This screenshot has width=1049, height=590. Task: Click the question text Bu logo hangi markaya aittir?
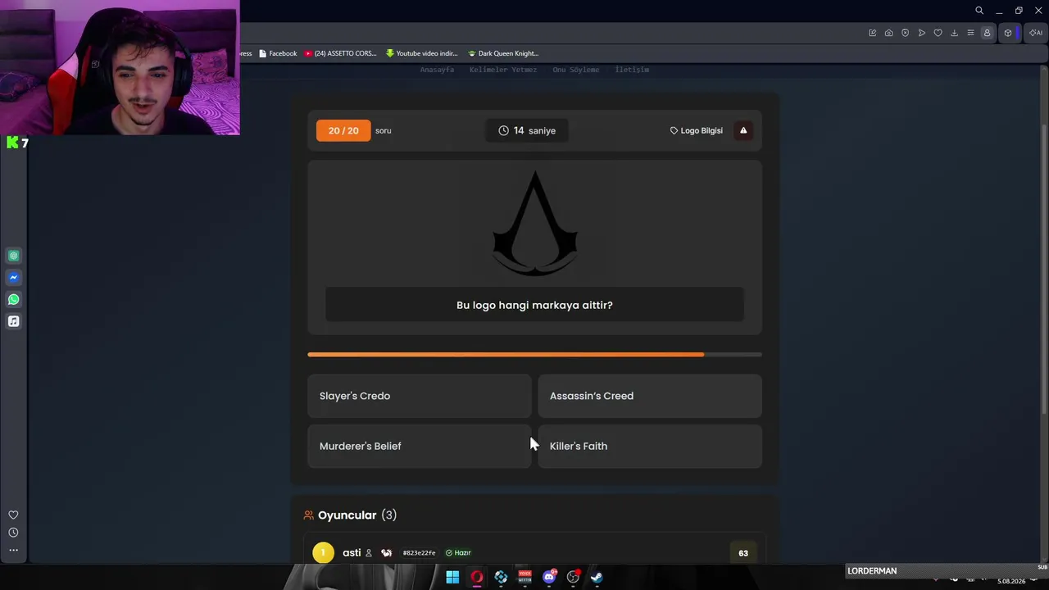click(534, 305)
